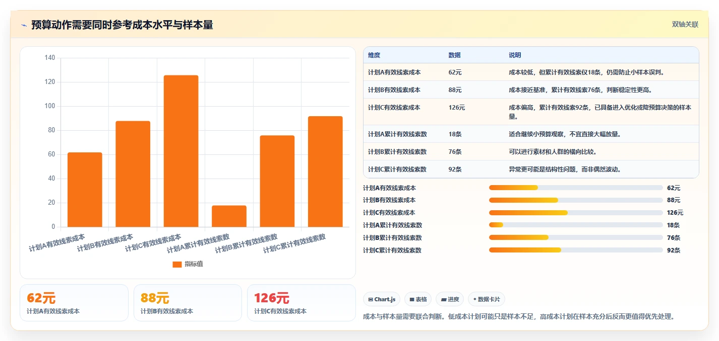Image resolution: width=719 pixels, height=341 pixels.
Task: Click the 计划A累计有效线索数 bar in the chart
Action: (229, 216)
